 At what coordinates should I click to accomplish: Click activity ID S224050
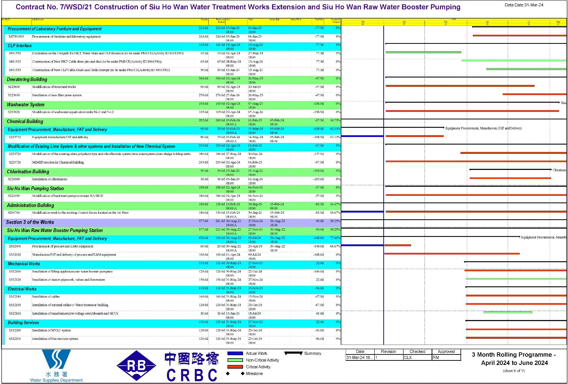click(14, 196)
